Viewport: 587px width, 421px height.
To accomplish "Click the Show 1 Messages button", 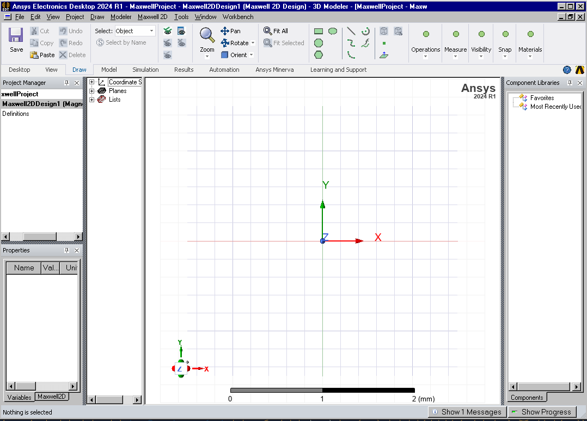I will [466, 412].
